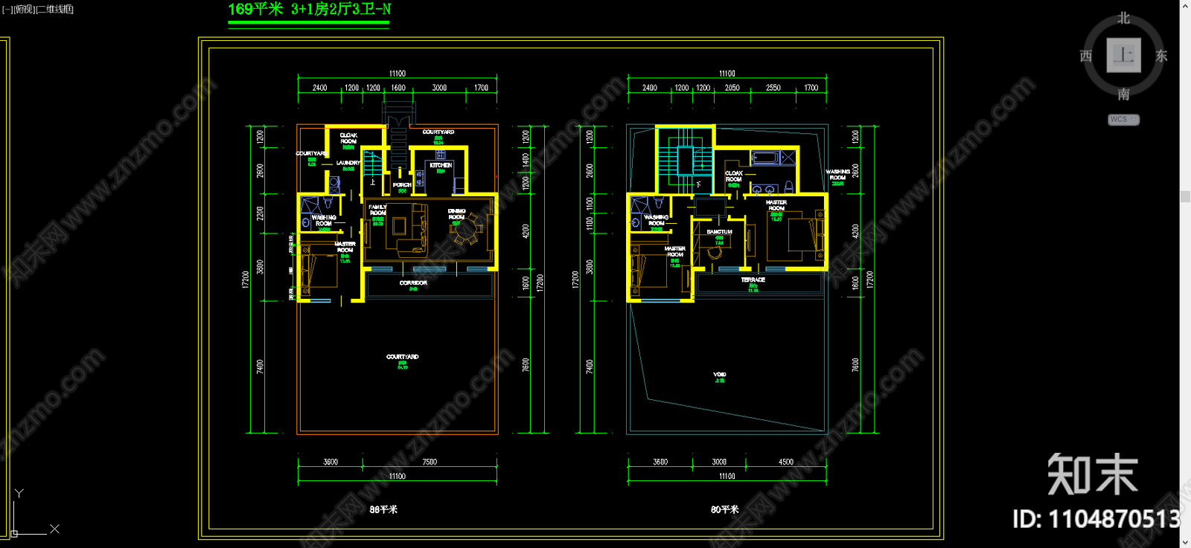1191x548 pixels.
Task: Open the [-] viewport controls menu
Action: [7, 10]
